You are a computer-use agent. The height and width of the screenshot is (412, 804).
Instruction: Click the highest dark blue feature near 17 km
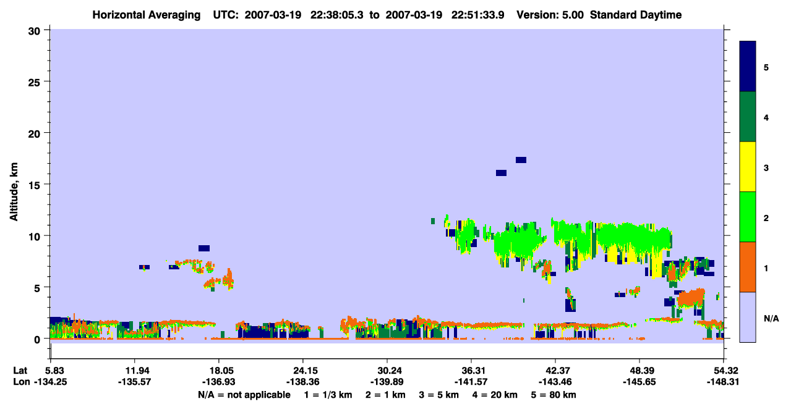(521, 160)
